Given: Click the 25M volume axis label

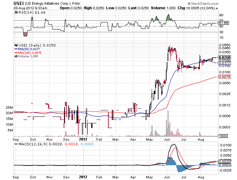Looking at the screenshot, I should point(9,108).
